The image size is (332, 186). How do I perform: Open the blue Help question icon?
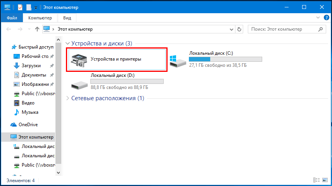click(x=327, y=17)
